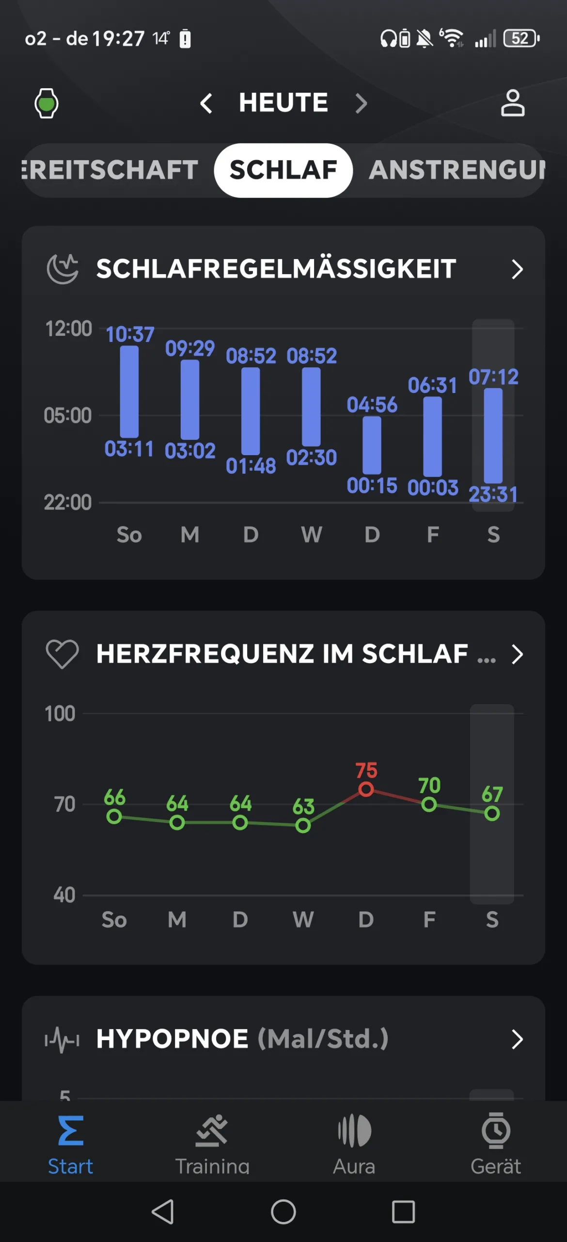
Task: Tap Saturday's 67 bpm heart rate point
Action: click(492, 814)
